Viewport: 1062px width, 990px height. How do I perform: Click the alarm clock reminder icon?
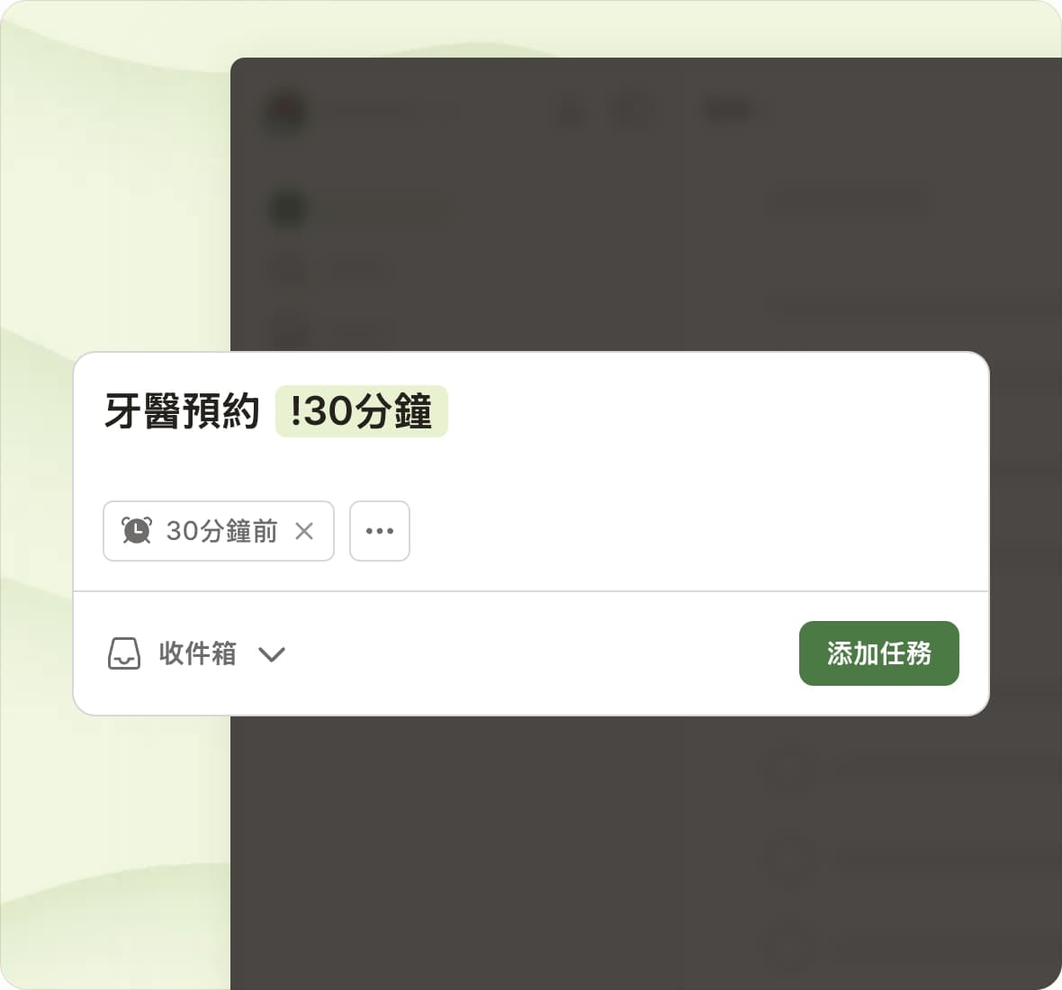tap(137, 531)
